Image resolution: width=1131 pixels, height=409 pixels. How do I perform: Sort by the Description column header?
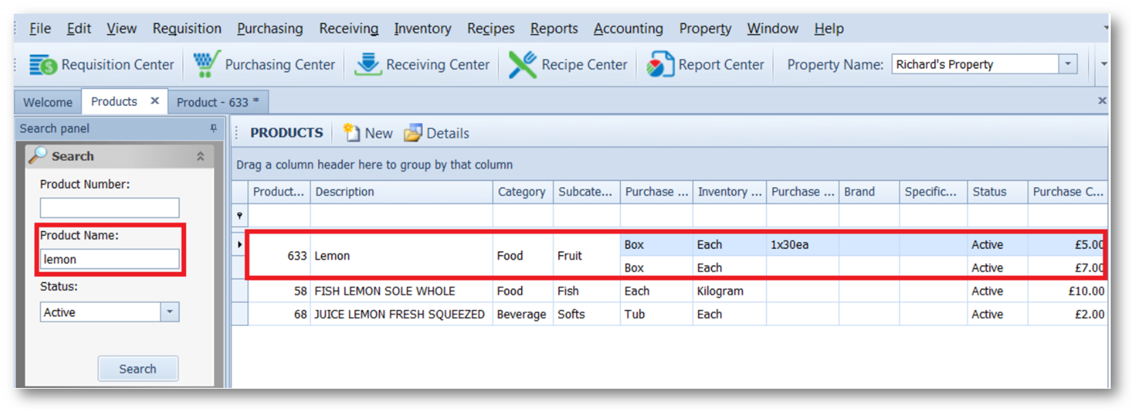point(401,191)
